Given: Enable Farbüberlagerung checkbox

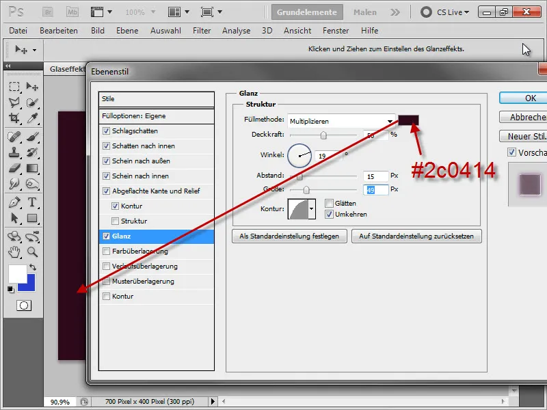Looking at the screenshot, I should click(x=107, y=251).
